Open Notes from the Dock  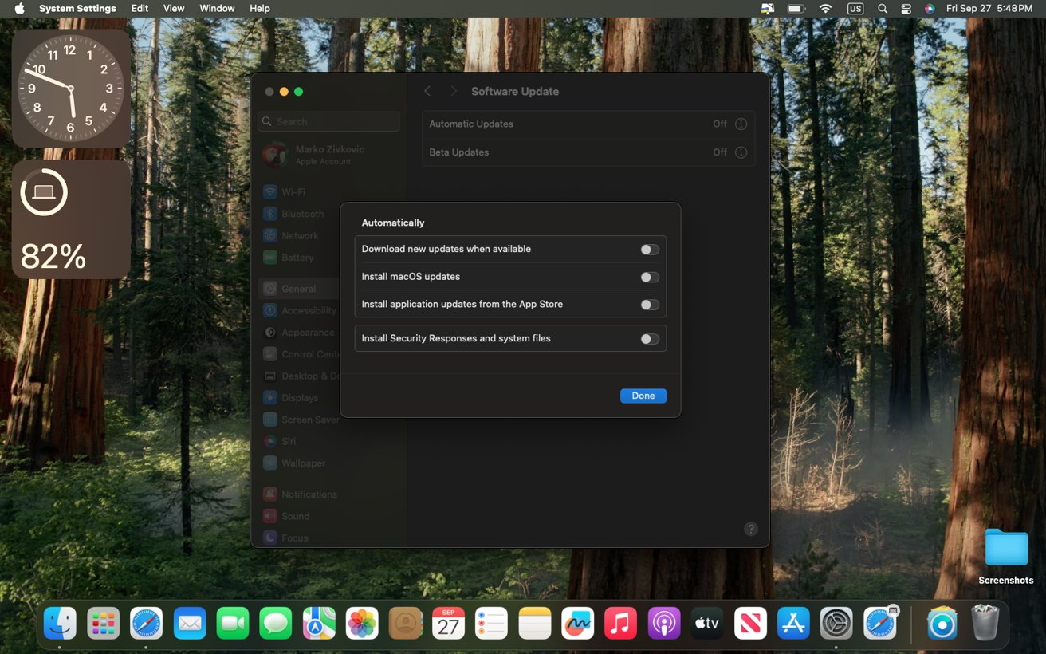[534, 623]
